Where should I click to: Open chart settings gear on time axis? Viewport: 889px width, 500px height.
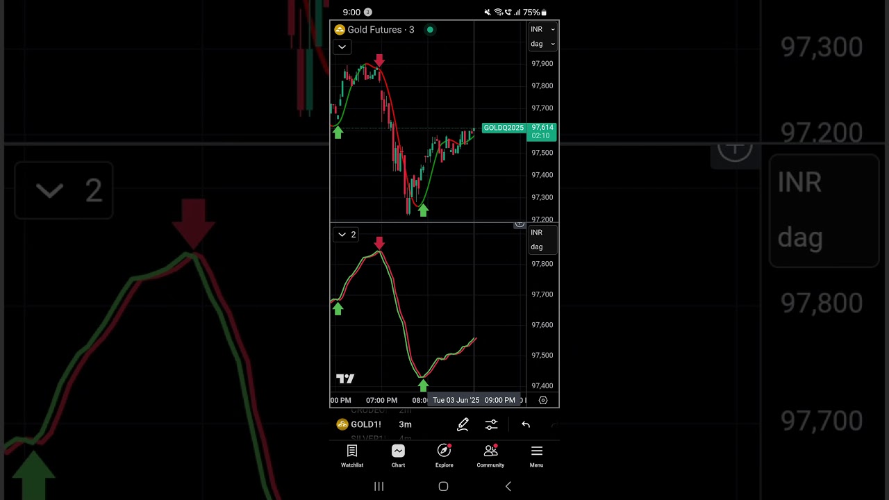(x=543, y=400)
